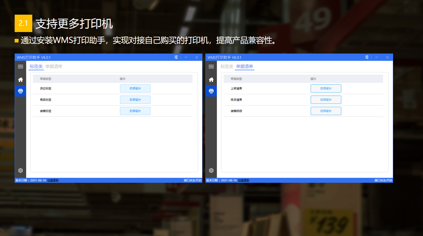Click 打印设计 button for 商品标签
Image resolution: width=423 pixels, height=236 pixels.
click(x=135, y=100)
